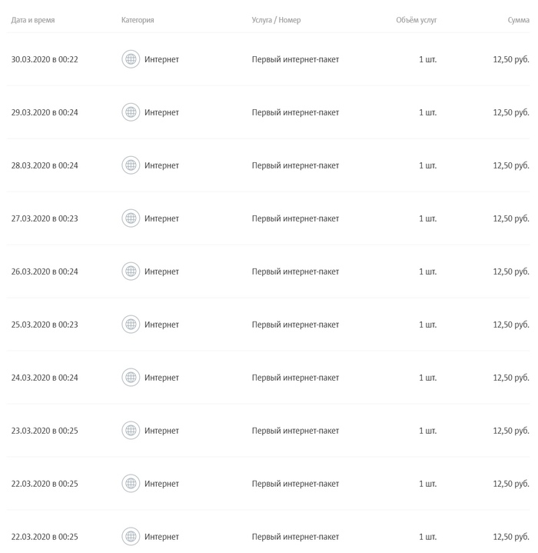
Task: Click the globe icon for 26.03.2020
Action: [x=131, y=272]
